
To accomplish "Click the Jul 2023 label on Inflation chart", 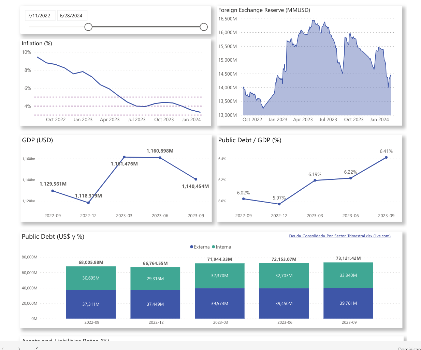I will click(x=137, y=120).
